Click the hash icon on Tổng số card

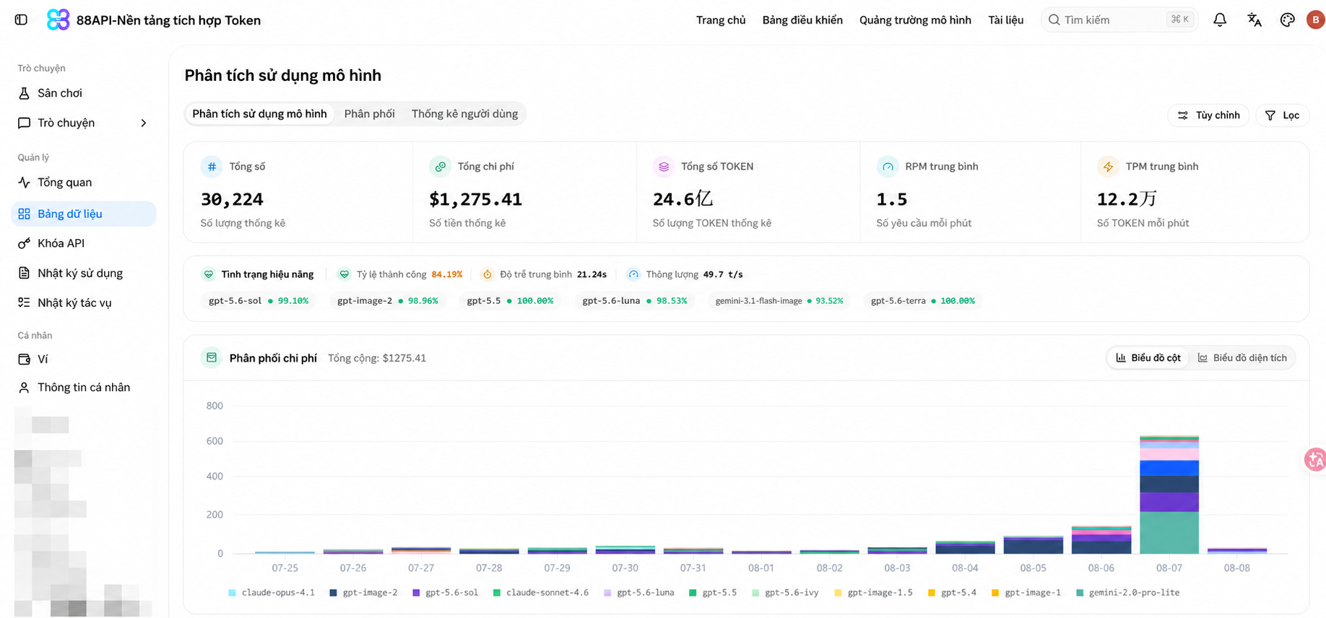pos(212,167)
